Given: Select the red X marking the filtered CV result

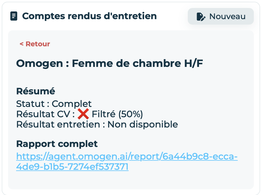Looking at the screenshot, I should 84,114.
